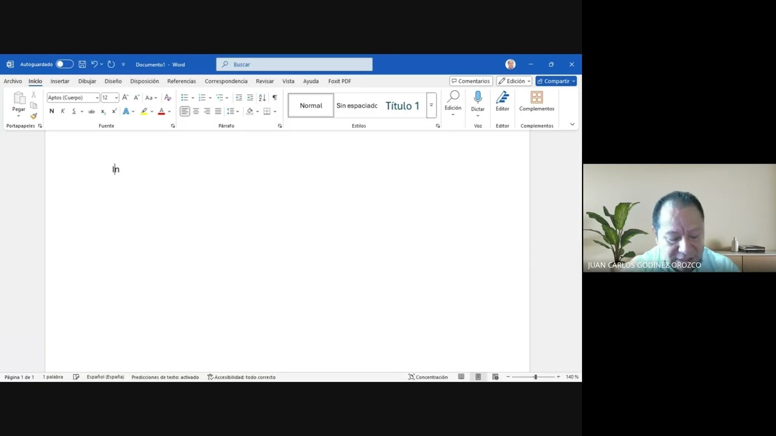The width and height of the screenshot is (776, 436).
Task: Click the Compartir button
Action: tap(556, 81)
